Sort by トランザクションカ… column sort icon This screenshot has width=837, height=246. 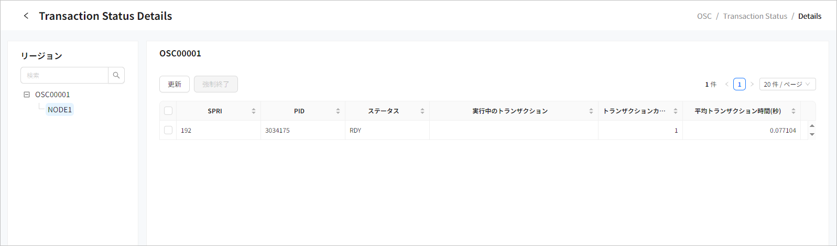coord(676,111)
